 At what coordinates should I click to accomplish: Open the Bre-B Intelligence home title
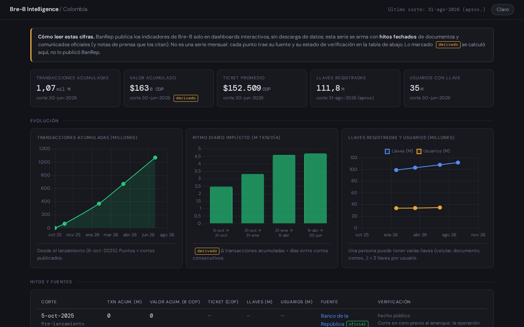tap(34, 9)
